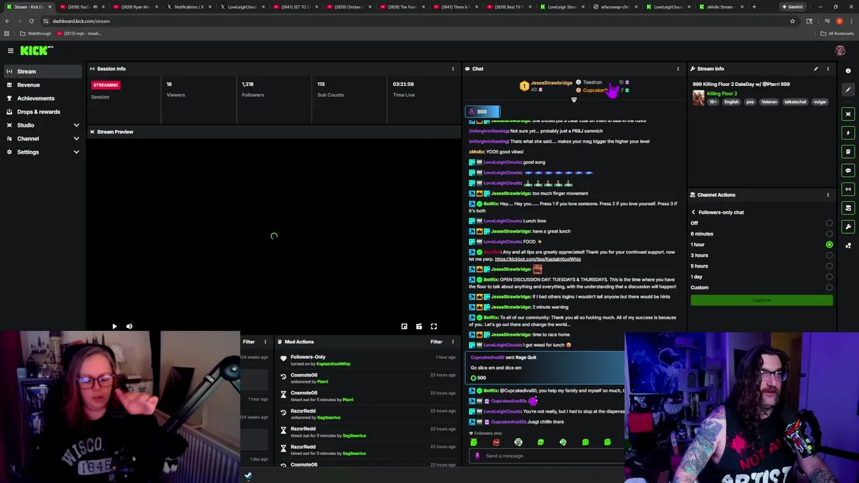Select the pencil edit icon in the right rail
859x483 pixels.
pyautogui.click(x=848, y=89)
